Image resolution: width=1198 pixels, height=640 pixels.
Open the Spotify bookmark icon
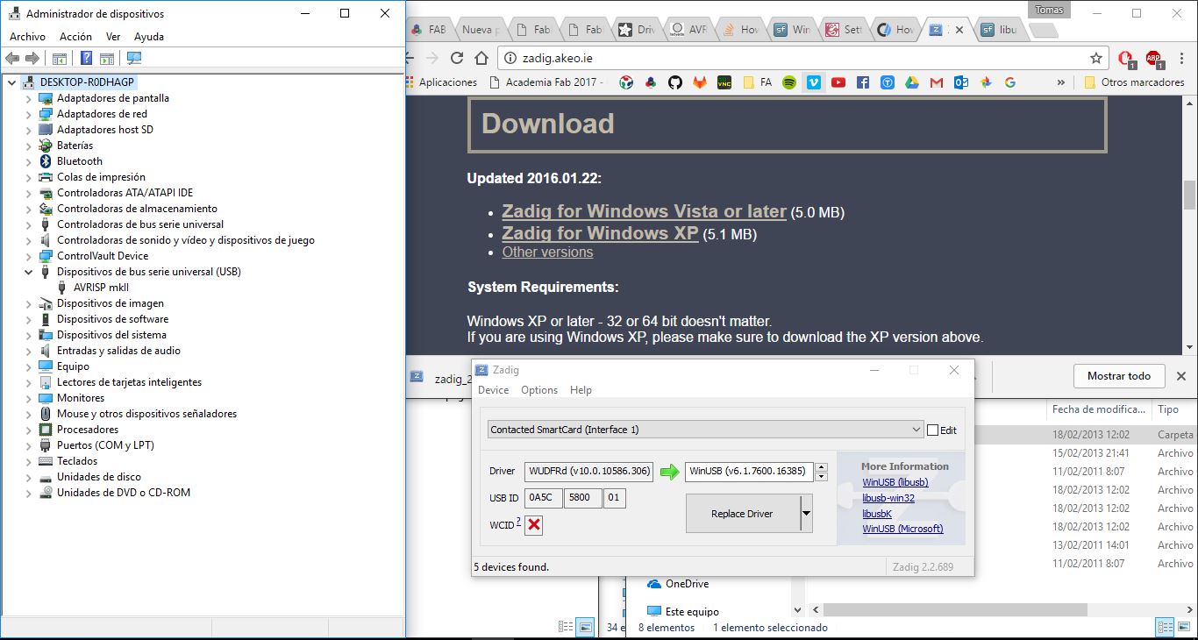(x=788, y=82)
